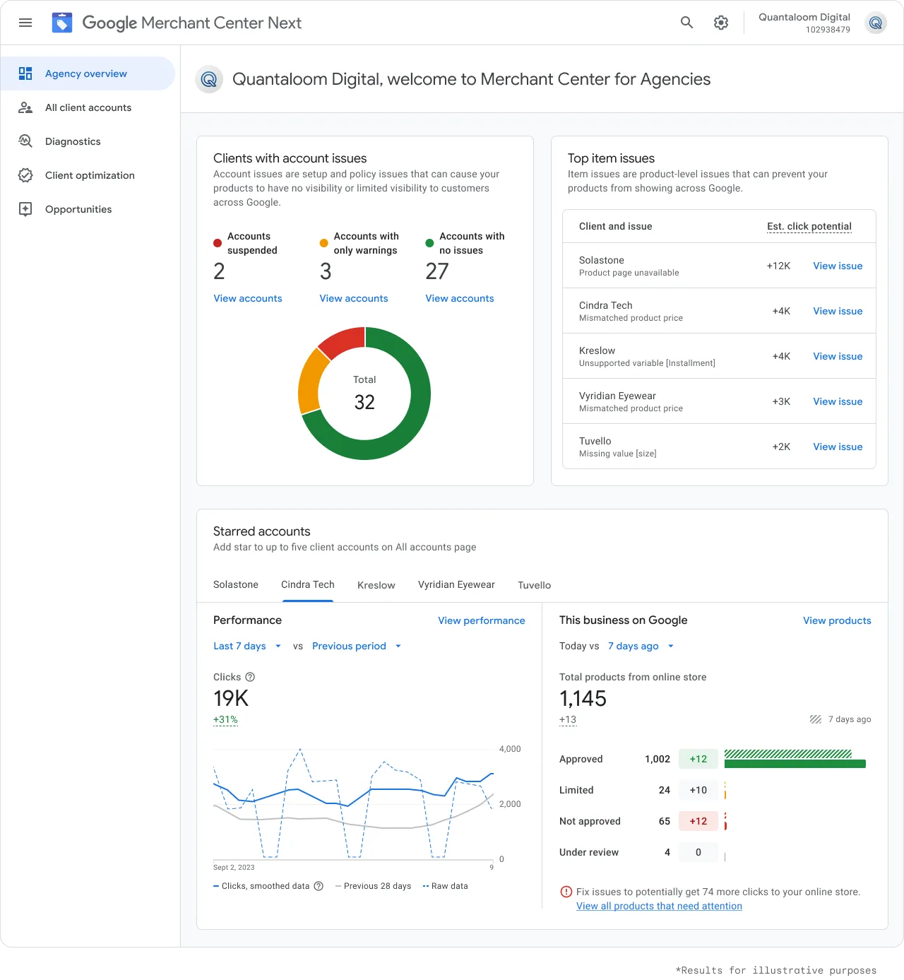The height and width of the screenshot is (980, 904).
Task: Switch to the Tuvello tab
Action: pos(535,585)
